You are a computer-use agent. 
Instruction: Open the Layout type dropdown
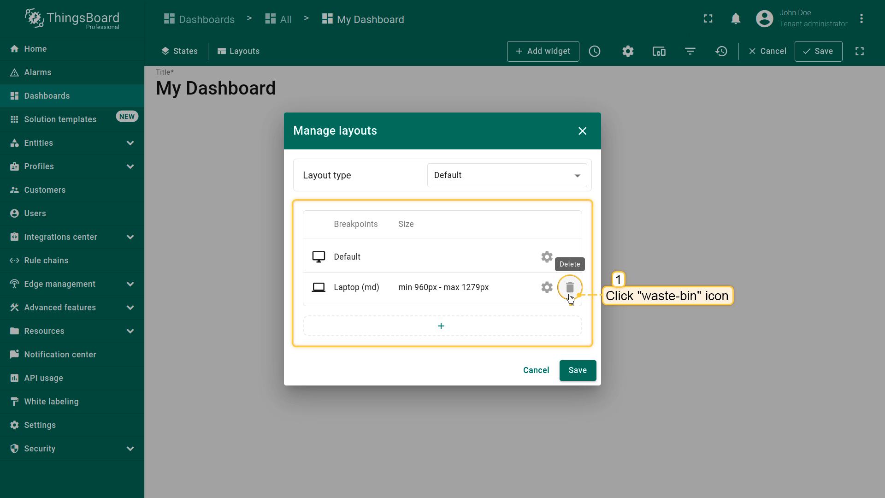(x=507, y=175)
